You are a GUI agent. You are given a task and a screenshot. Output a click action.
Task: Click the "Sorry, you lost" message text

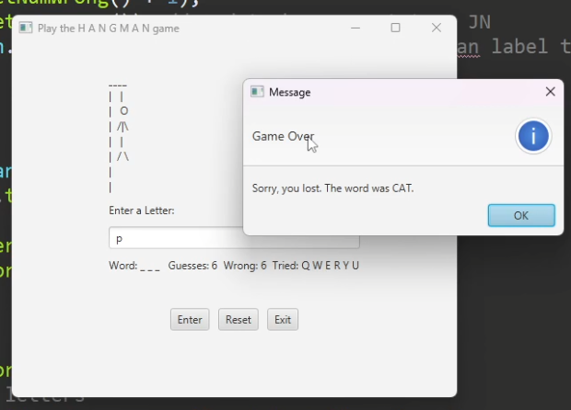(x=332, y=188)
